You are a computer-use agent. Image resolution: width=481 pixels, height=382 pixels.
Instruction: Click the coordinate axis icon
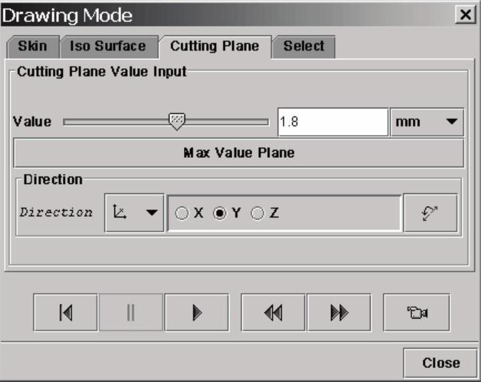[121, 213]
